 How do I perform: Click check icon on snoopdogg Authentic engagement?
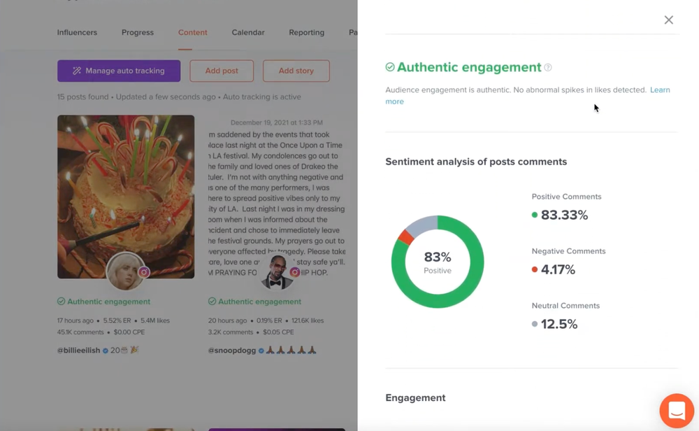coord(212,302)
